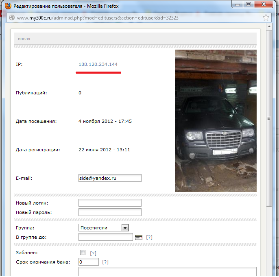Click the E-mail field with side@yandex.ru
The height and width of the screenshot is (277, 279).
click(x=110, y=178)
